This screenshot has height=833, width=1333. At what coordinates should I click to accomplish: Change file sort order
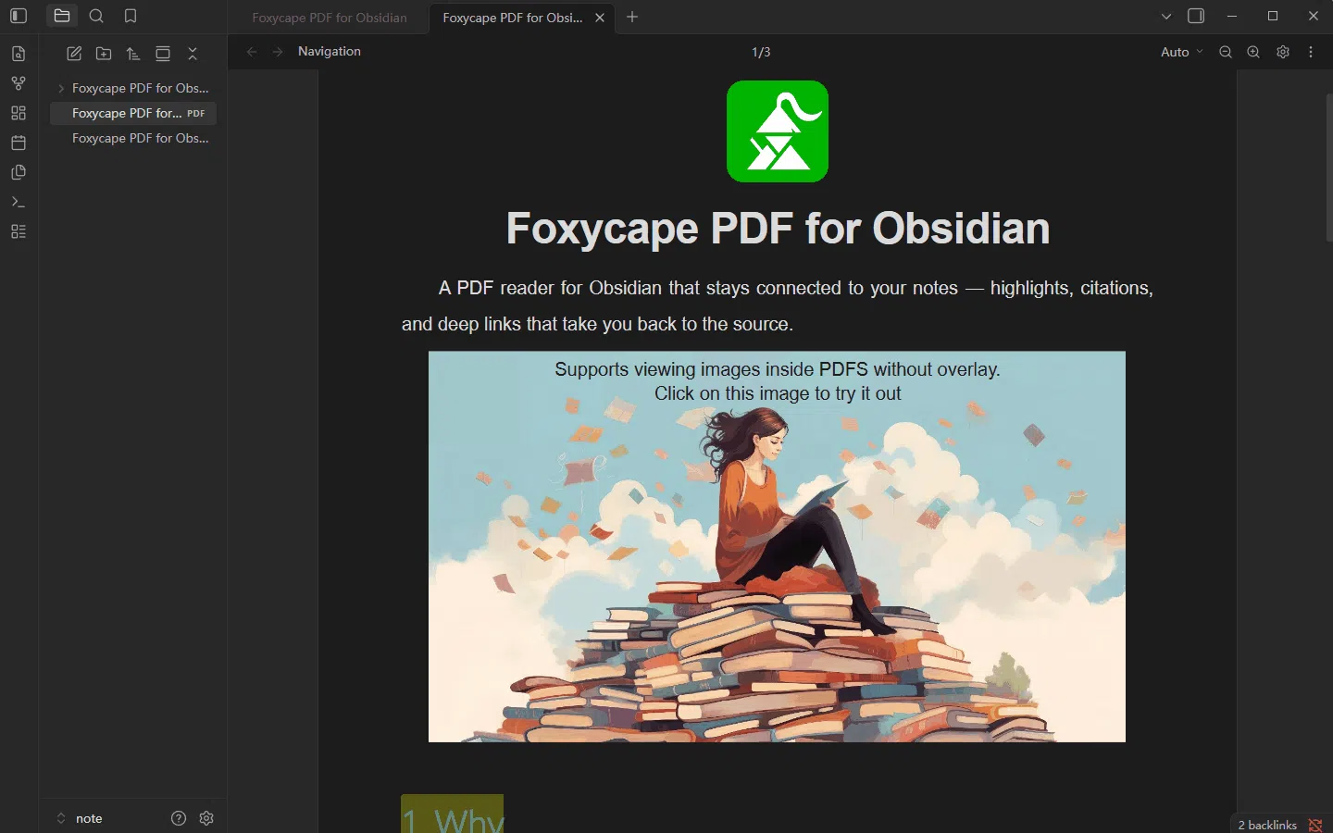pyautogui.click(x=133, y=54)
